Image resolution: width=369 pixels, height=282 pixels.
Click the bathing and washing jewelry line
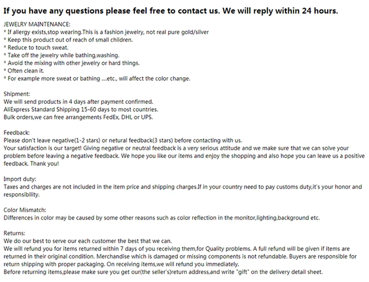point(61,55)
